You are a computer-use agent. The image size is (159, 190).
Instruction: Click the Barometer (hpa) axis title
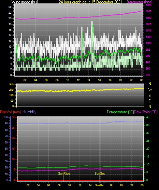[x=140, y=2]
